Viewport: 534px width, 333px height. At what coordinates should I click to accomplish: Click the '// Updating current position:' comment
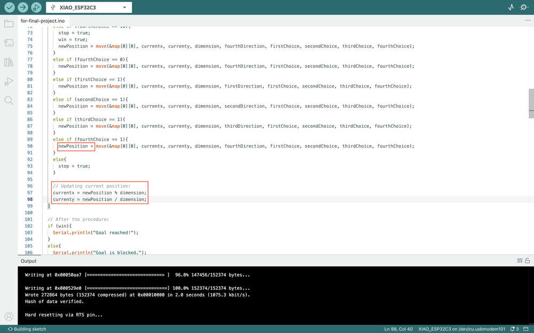[91, 186]
